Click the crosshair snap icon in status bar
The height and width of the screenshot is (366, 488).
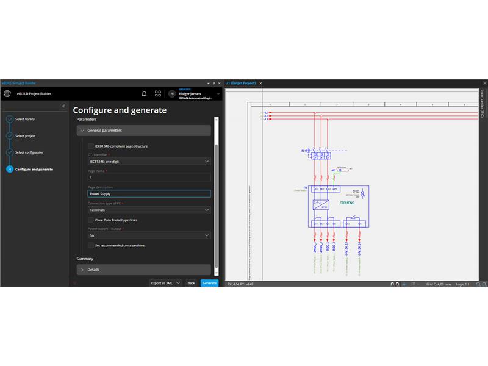point(404,284)
